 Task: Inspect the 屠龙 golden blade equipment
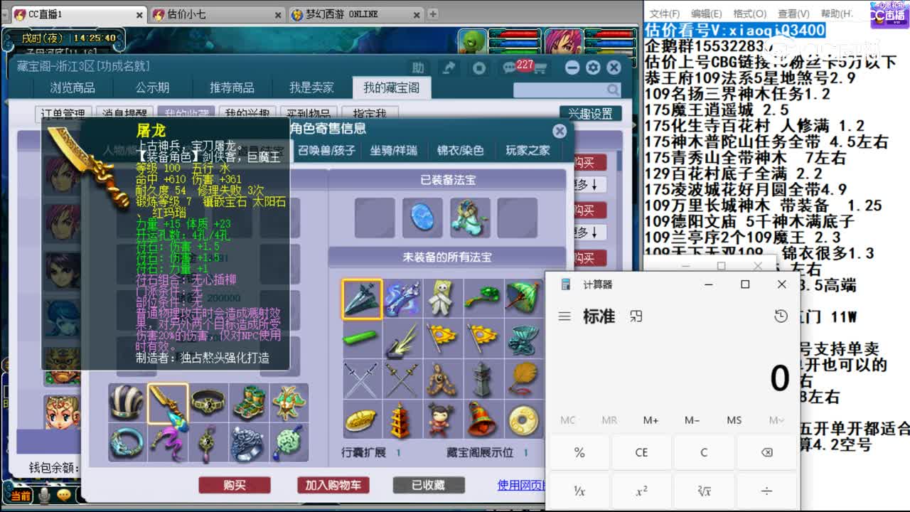click(x=168, y=403)
